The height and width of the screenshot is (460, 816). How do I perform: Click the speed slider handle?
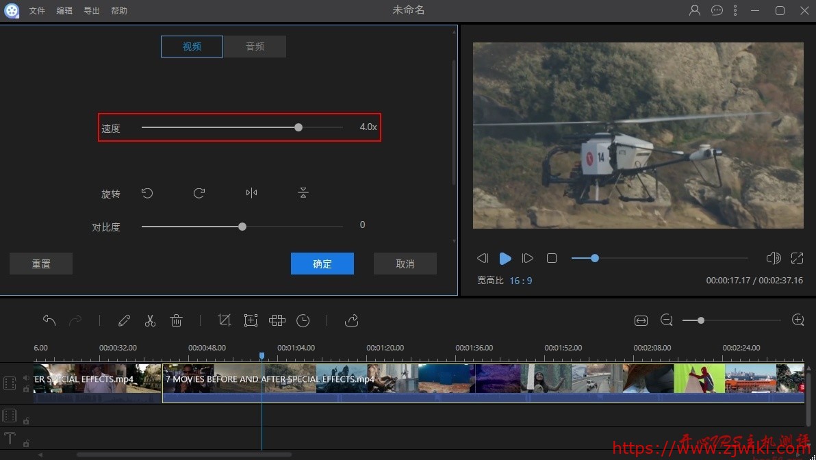[298, 127]
